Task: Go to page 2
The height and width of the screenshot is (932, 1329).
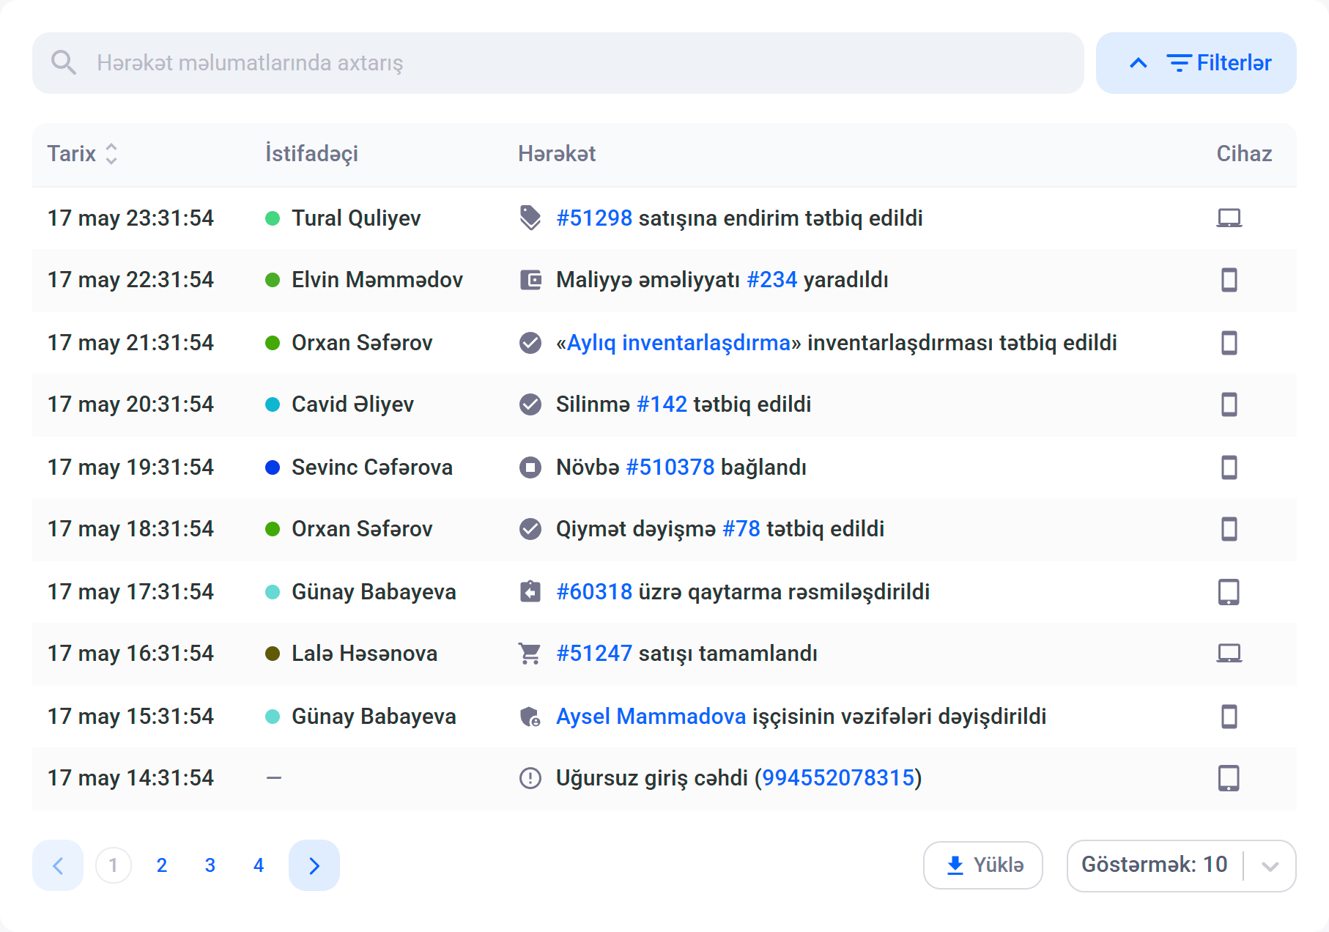Action: (162, 865)
